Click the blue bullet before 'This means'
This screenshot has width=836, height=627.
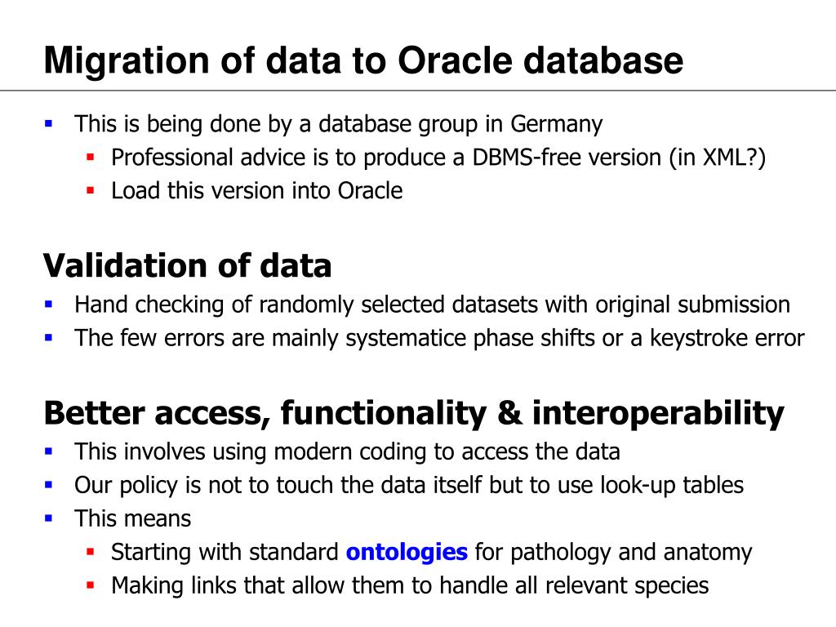(x=49, y=518)
